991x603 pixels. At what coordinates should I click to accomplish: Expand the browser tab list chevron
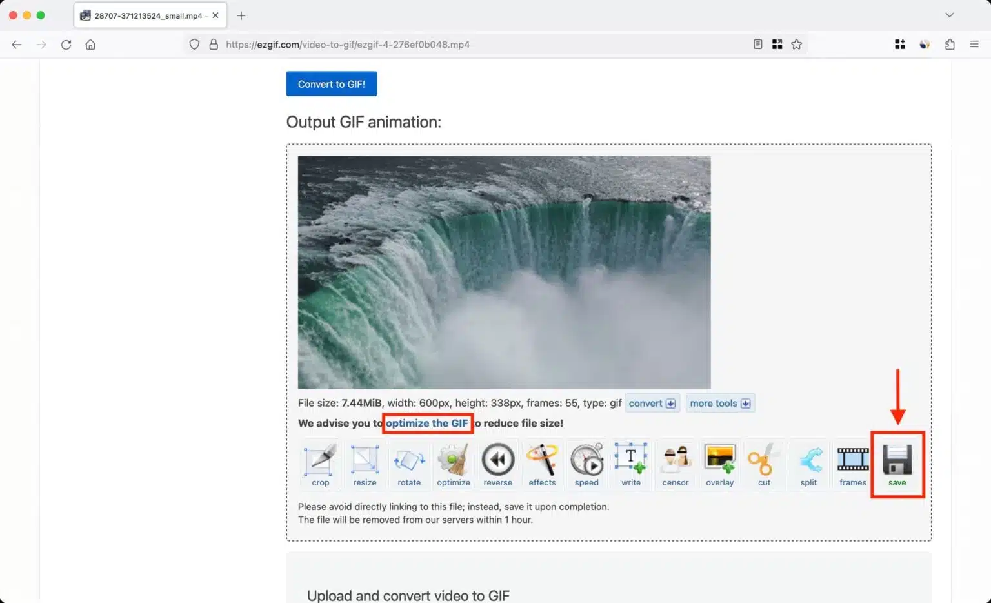click(949, 15)
